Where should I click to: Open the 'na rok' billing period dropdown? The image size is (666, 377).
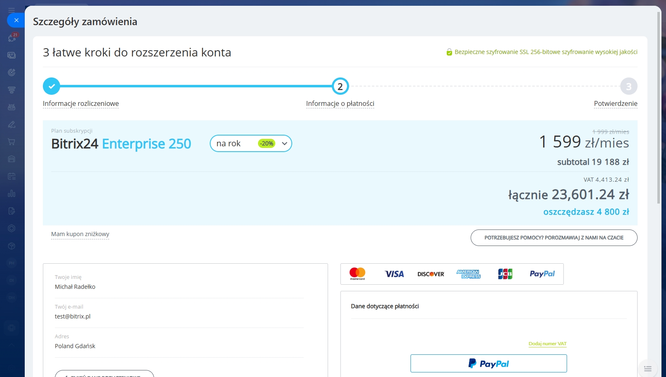pyautogui.click(x=251, y=143)
